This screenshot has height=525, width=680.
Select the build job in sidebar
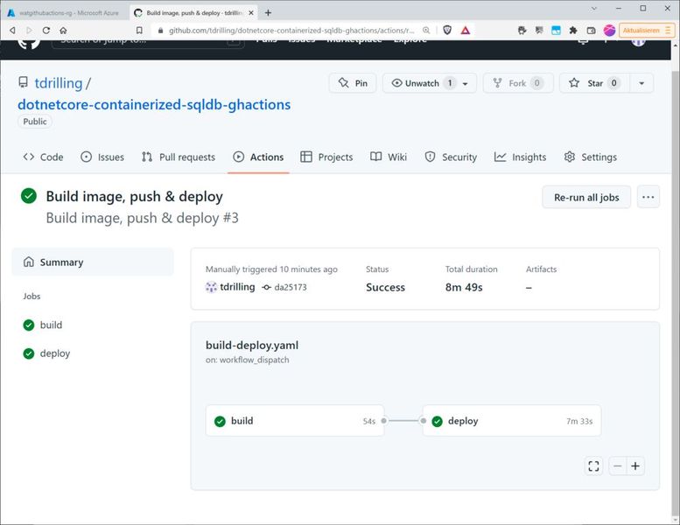51,325
